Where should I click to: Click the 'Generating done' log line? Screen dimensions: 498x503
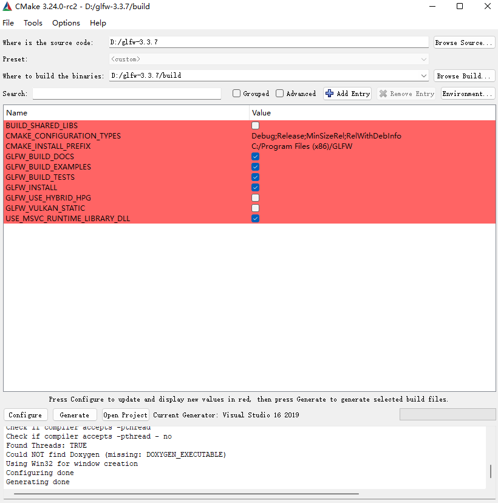coord(38,482)
